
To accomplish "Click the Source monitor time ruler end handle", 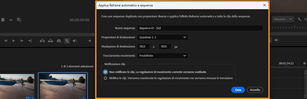I will click(x=93, y=34).
